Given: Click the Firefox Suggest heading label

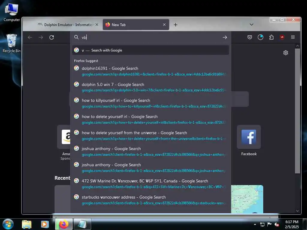Looking at the screenshot, I should coord(86,61).
